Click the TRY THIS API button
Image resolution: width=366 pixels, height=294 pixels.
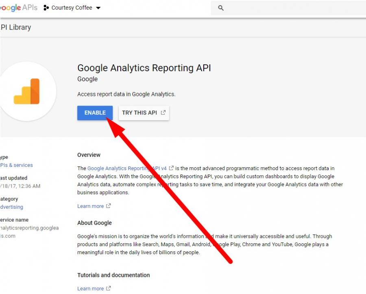(140, 112)
